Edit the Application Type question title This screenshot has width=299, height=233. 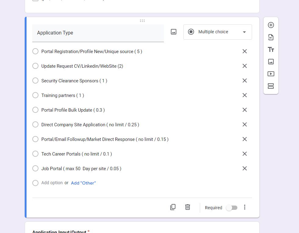pos(98,33)
